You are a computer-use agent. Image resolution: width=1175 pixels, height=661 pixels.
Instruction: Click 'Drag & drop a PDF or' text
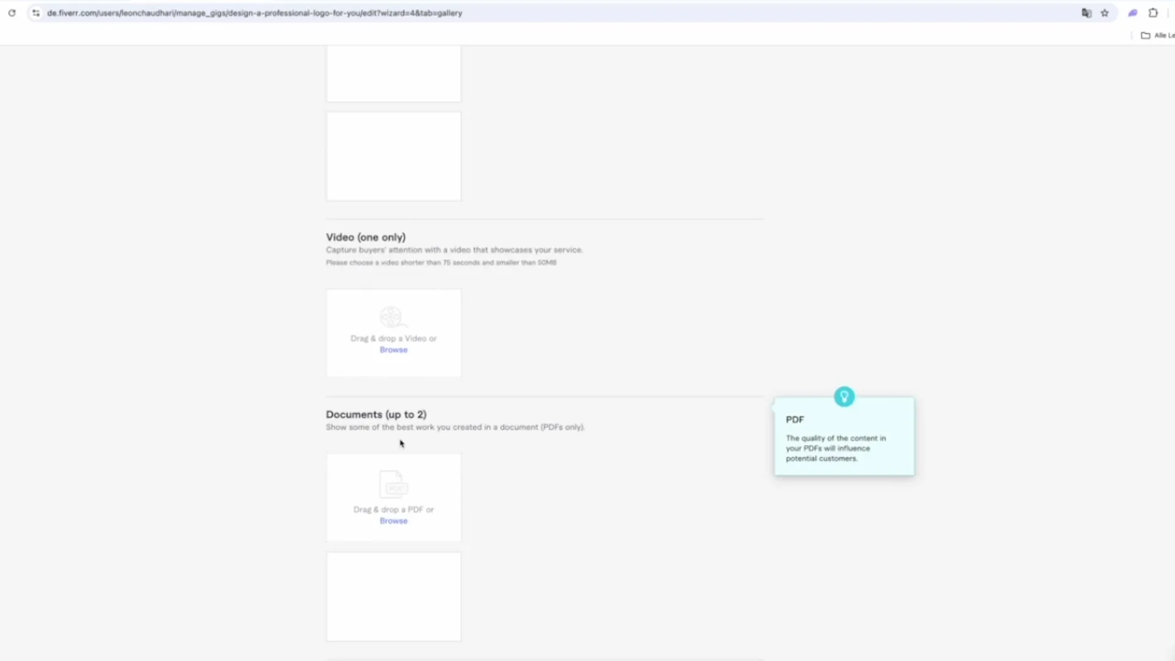[394, 509]
